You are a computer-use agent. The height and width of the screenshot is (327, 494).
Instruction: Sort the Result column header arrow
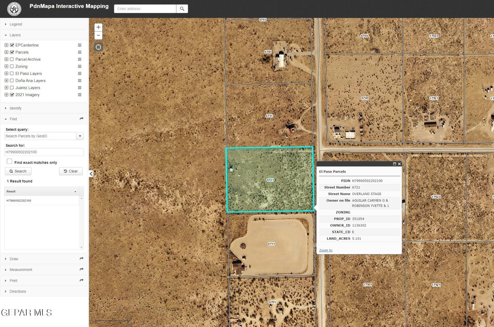pos(75,192)
